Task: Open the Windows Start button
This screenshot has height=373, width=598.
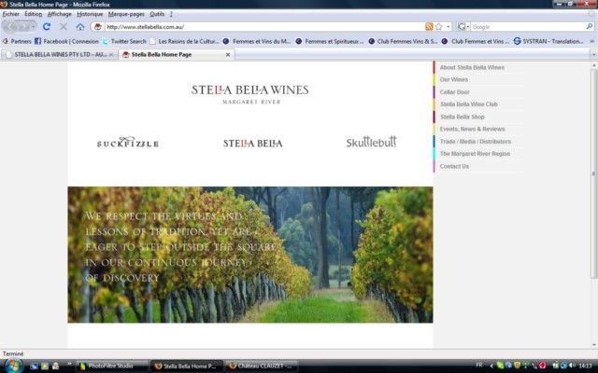Action: pyautogui.click(x=13, y=366)
